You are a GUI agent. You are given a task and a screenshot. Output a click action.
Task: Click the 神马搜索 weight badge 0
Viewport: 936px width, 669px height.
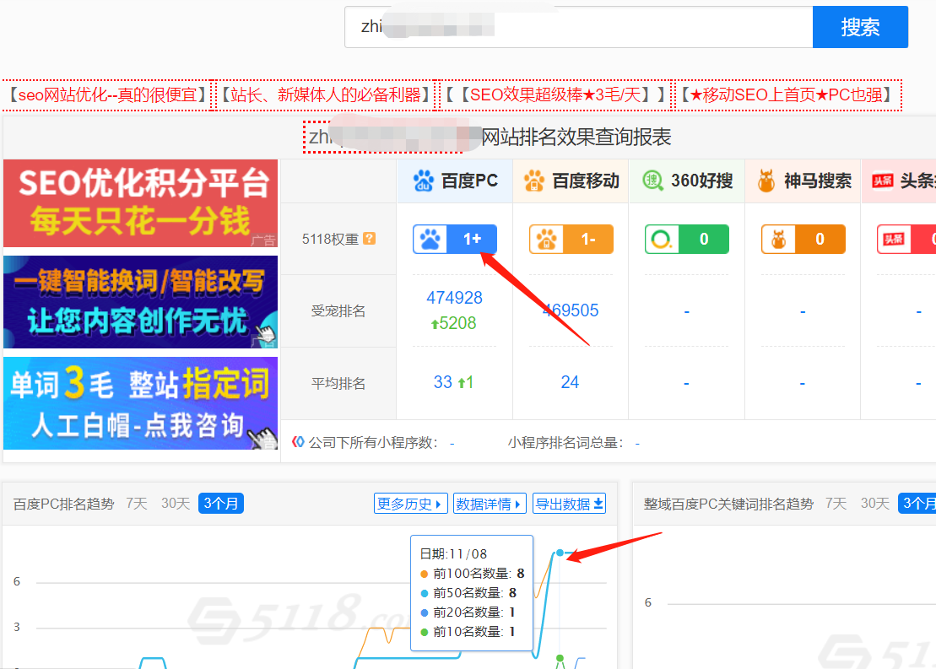point(803,240)
